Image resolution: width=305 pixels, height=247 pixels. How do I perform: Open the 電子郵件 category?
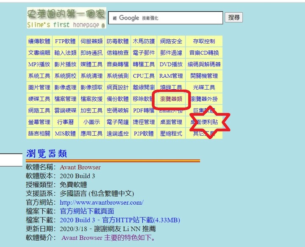click(x=144, y=52)
